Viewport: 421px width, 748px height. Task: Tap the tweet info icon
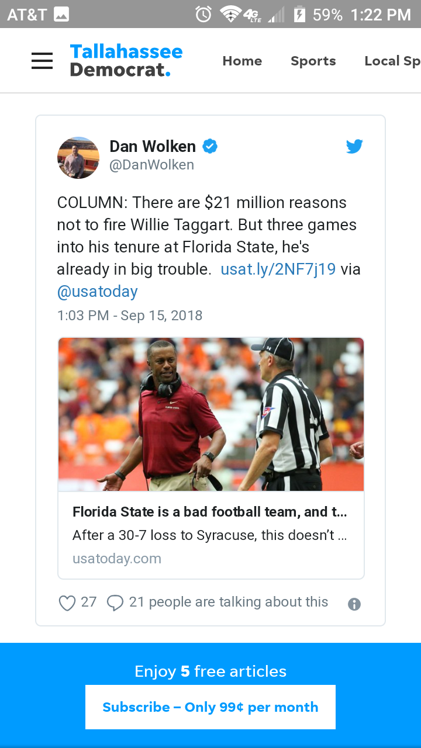(354, 604)
